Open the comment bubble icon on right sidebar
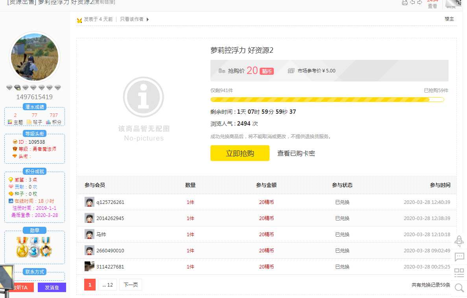Viewport: 467px width, 298px height. [x=459, y=256]
